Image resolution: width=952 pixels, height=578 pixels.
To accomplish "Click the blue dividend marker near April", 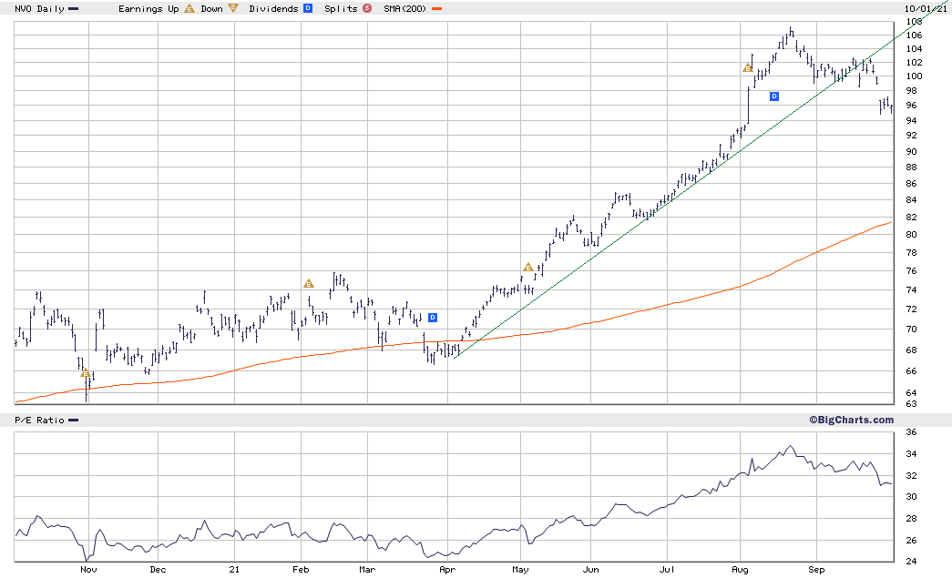I will pyautogui.click(x=433, y=317).
